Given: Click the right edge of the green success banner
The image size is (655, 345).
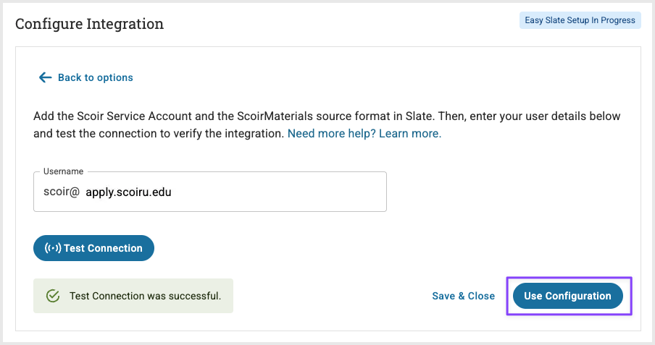Looking at the screenshot, I should pos(228,296).
